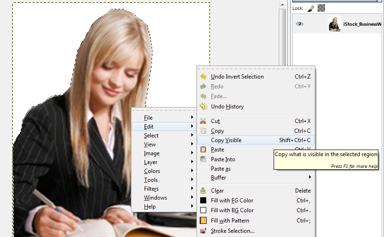Open the Colors submenu
Viewport: 384px width, 237px height.
pyautogui.click(x=164, y=171)
